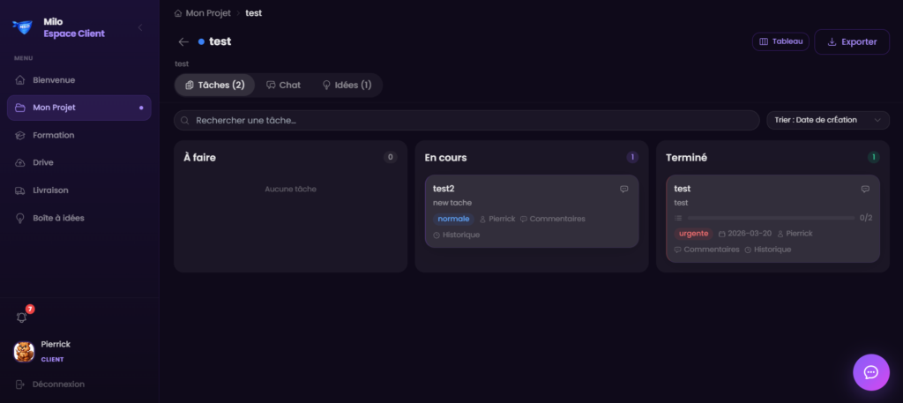Click comment icon on test2 card
Viewport: 903px width, 403px height.
(x=623, y=189)
